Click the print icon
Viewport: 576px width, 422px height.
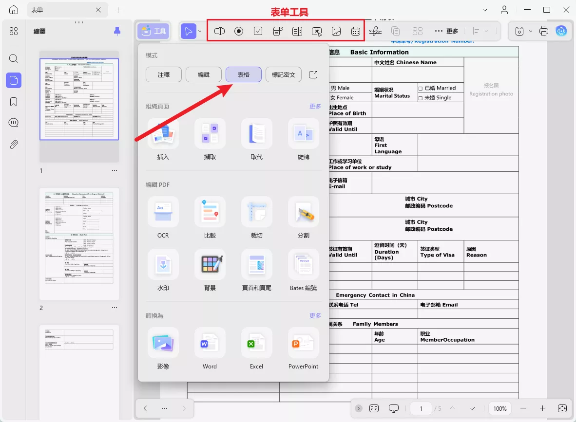544,31
